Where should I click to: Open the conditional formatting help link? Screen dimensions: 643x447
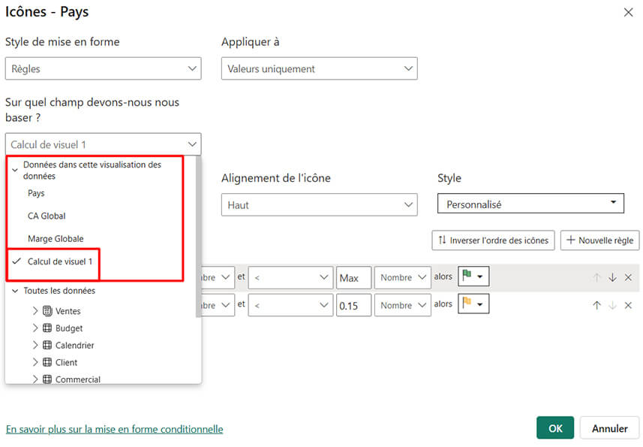click(114, 429)
